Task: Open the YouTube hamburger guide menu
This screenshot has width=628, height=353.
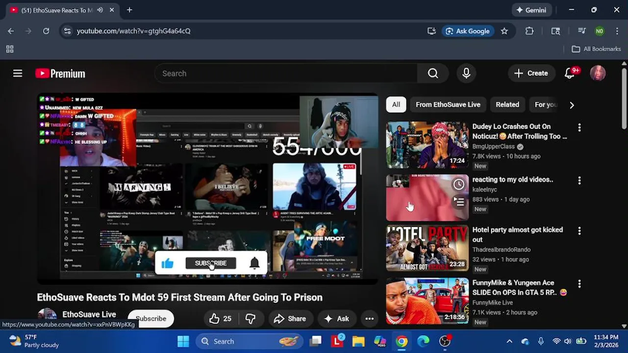Action: [x=18, y=74]
